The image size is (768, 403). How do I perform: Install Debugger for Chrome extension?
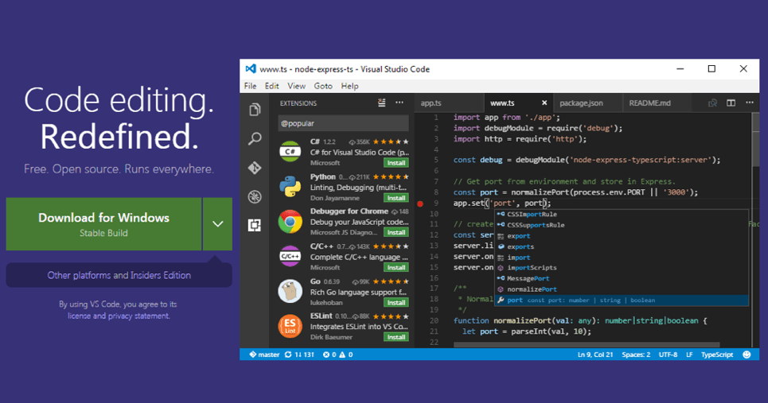pyautogui.click(x=396, y=232)
